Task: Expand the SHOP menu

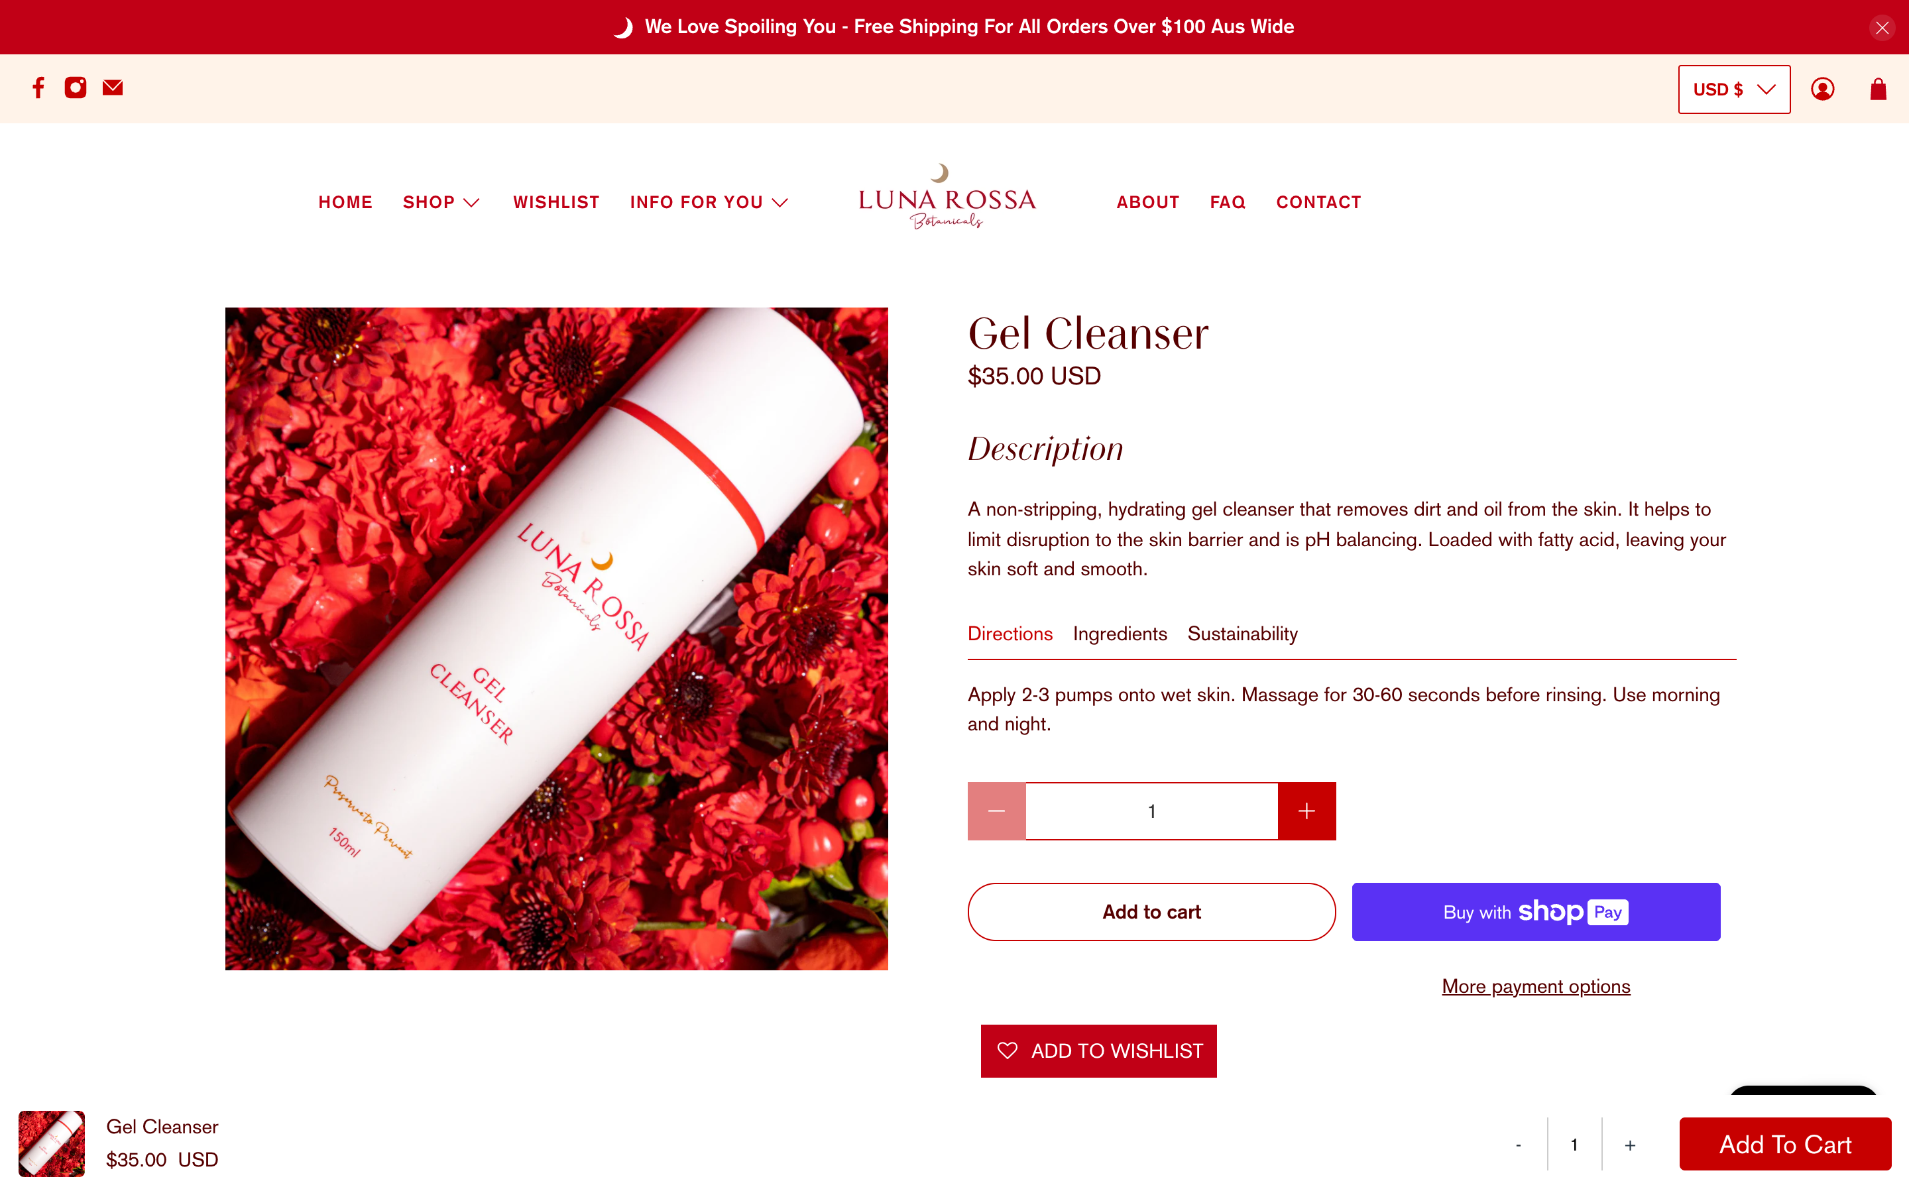Action: click(441, 202)
